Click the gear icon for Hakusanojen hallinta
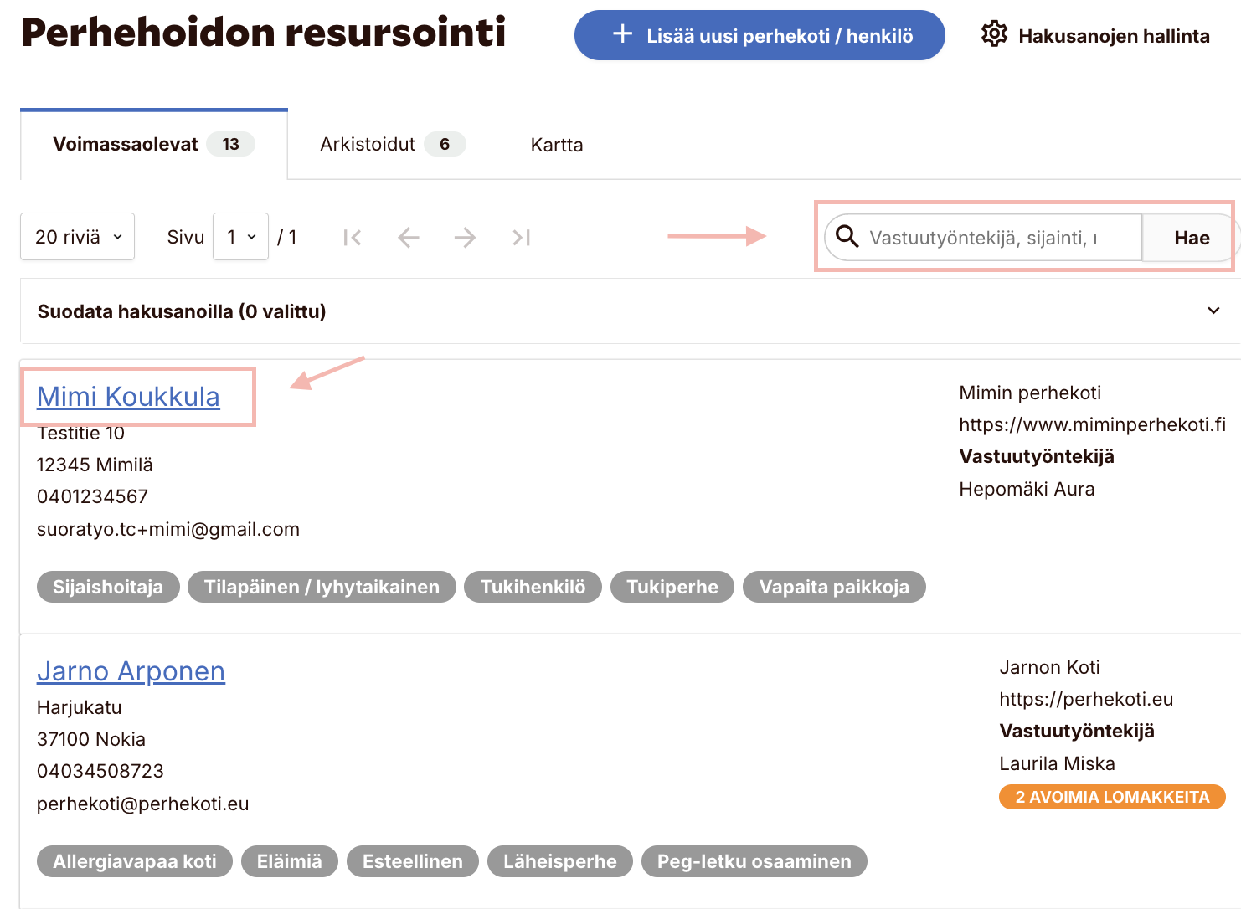Viewport: 1241px width, 909px height. [x=994, y=35]
